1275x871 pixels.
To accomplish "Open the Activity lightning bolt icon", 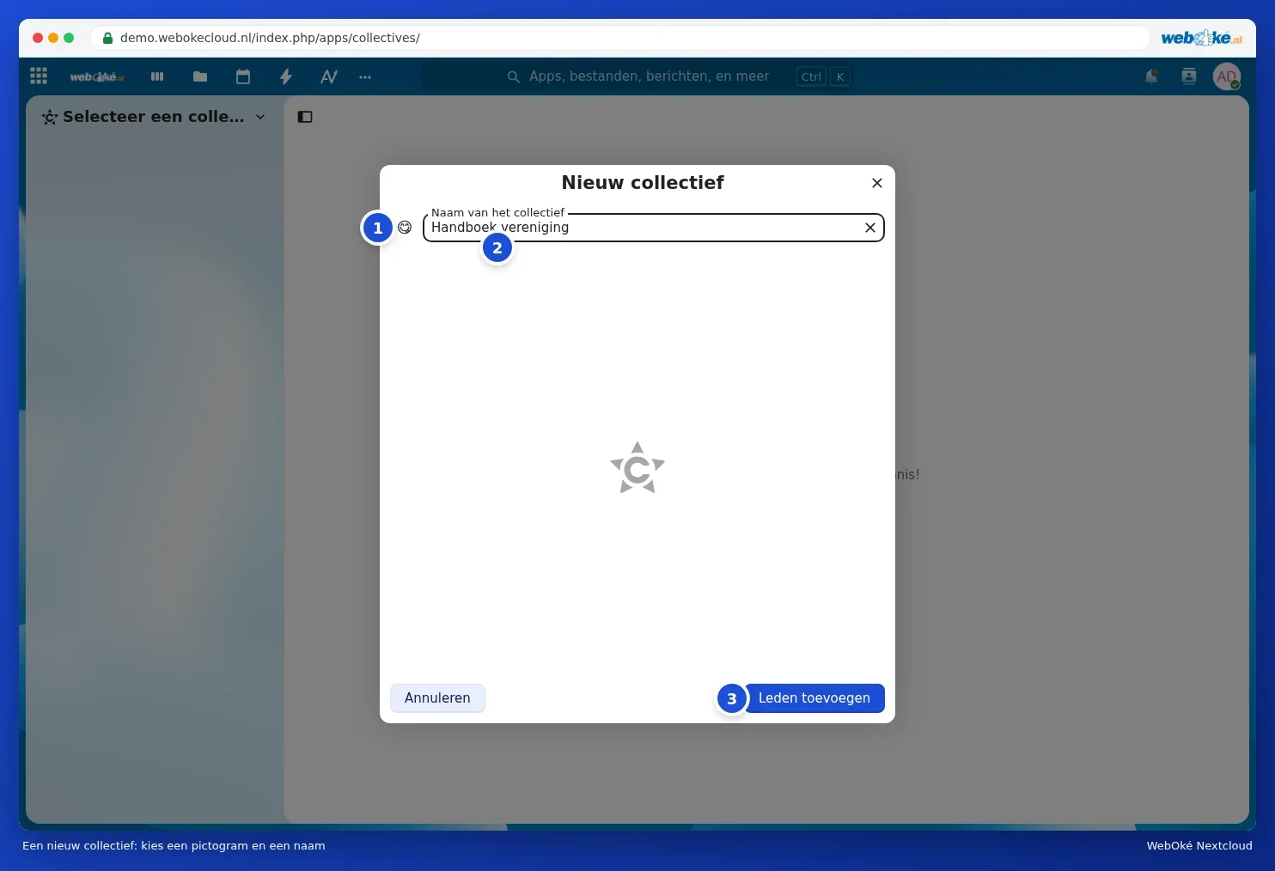I will [x=286, y=76].
